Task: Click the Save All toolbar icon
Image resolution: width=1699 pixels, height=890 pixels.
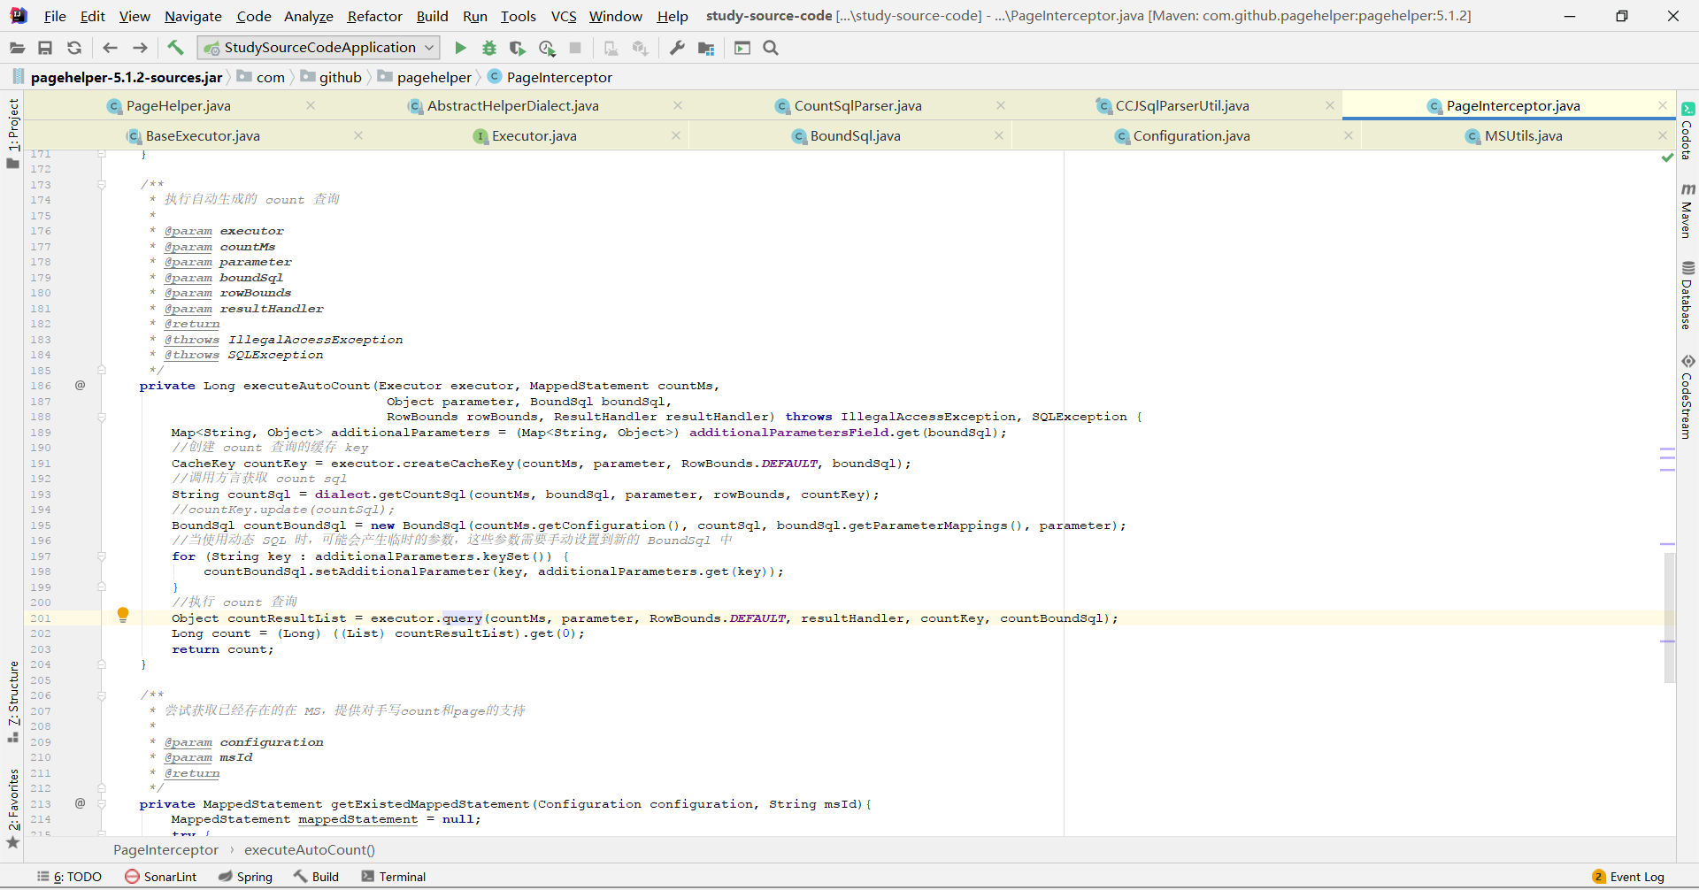Action: 45,48
